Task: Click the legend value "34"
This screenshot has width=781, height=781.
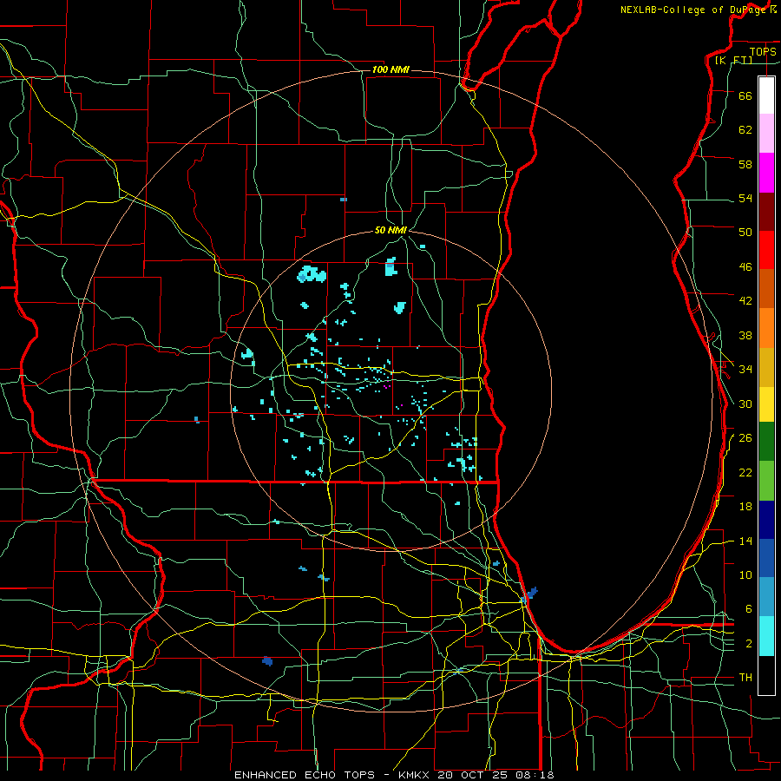Action: pos(745,370)
